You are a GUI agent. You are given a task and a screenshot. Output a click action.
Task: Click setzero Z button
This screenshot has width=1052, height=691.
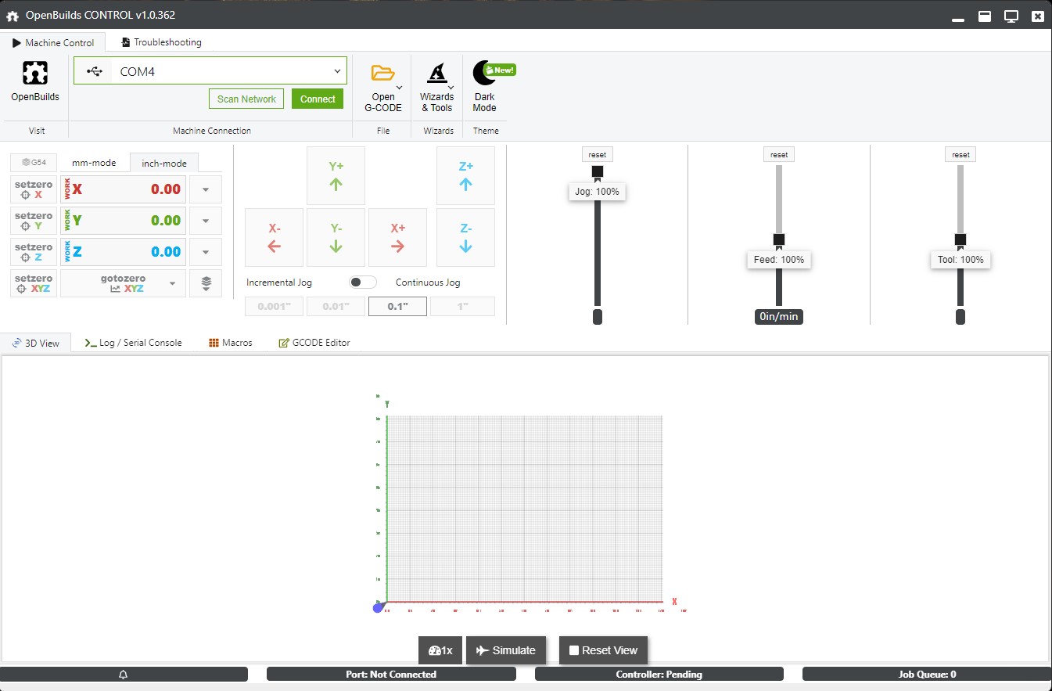click(x=34, y=252)
